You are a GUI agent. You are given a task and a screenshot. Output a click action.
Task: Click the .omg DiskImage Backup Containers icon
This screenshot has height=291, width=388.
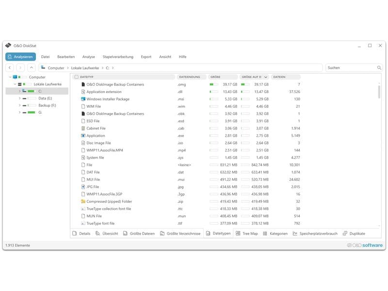tap(83, 84)
